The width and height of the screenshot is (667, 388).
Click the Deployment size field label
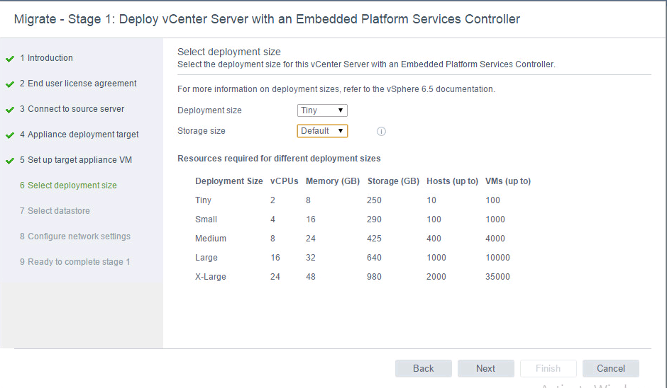pyautogui.click(x=209, y=110)
